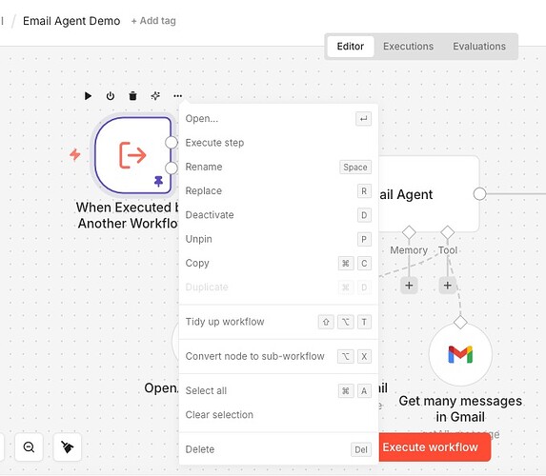Image resolution: width=546 pixels, height=476 pixels.
Task: Add a Memory sub-node with plus
Action: point(409,286)
